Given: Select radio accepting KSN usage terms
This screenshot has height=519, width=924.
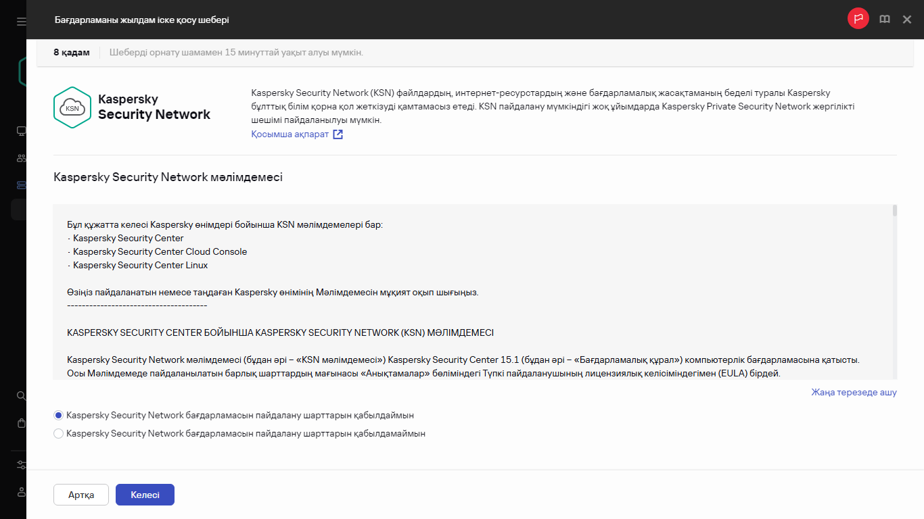Looking at the screenshot, I should point(58,415).
